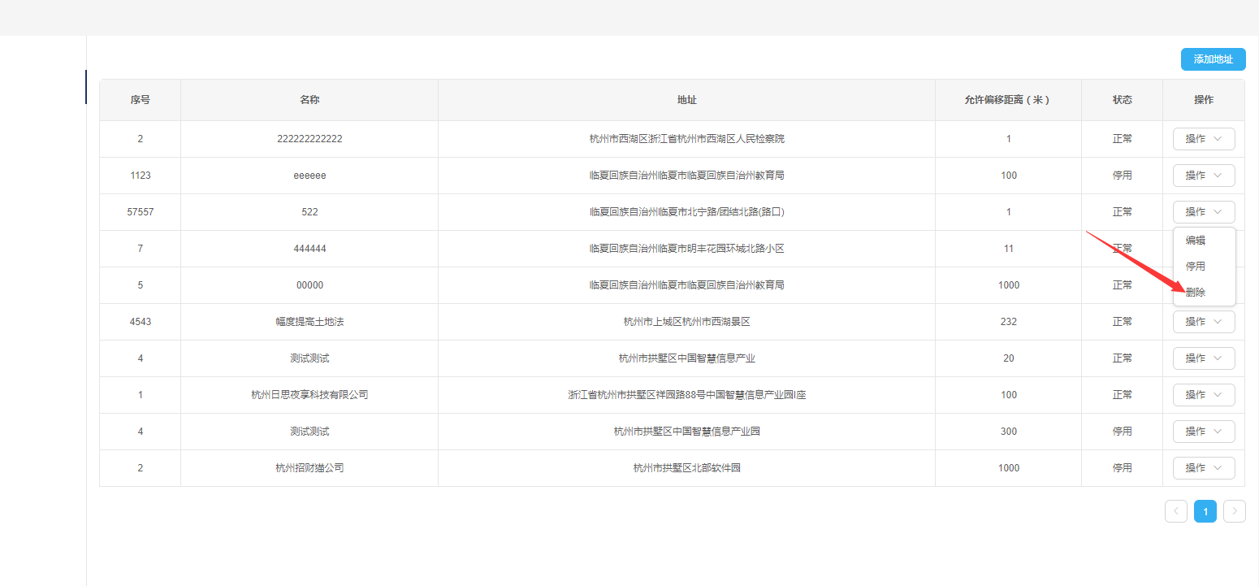The height and width of the screenshot is (586, 1259).
Task: Expand 操作 dropdown for the 杭州招财猫公司 row
Action: 1203,468
